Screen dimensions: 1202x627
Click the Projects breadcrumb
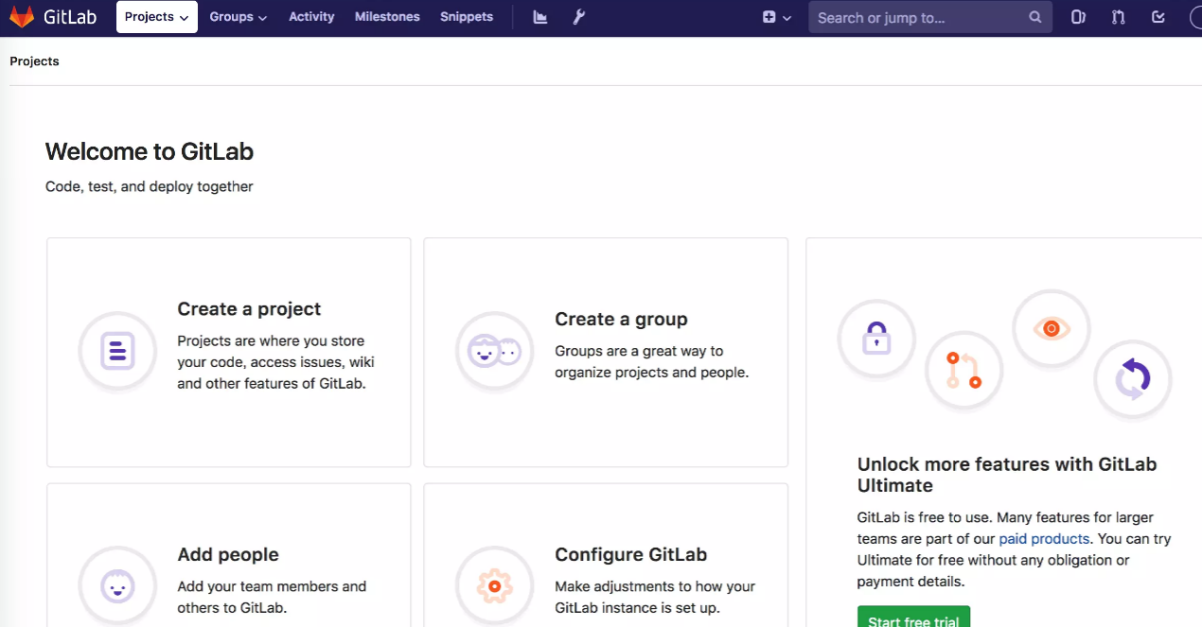coord(34,61)
